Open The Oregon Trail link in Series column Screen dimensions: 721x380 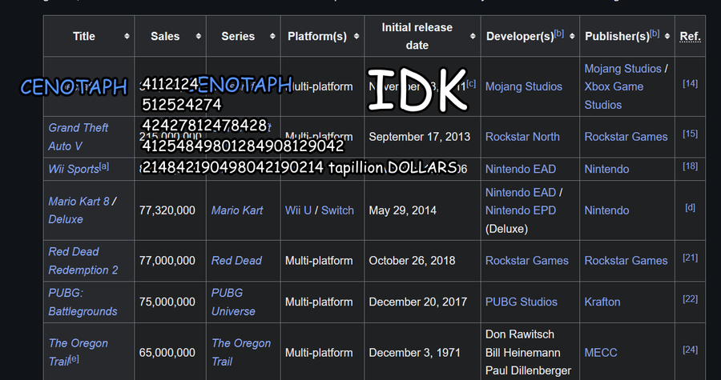pos(241,353)
